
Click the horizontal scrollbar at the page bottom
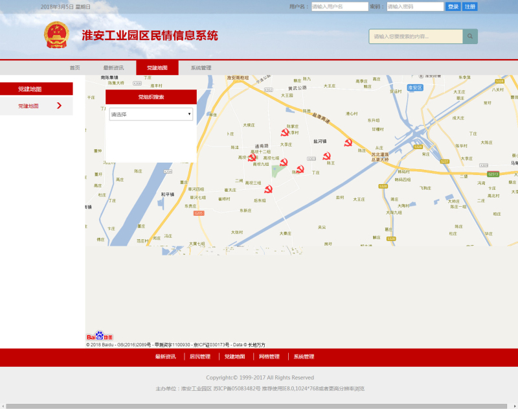click(259, 406)
